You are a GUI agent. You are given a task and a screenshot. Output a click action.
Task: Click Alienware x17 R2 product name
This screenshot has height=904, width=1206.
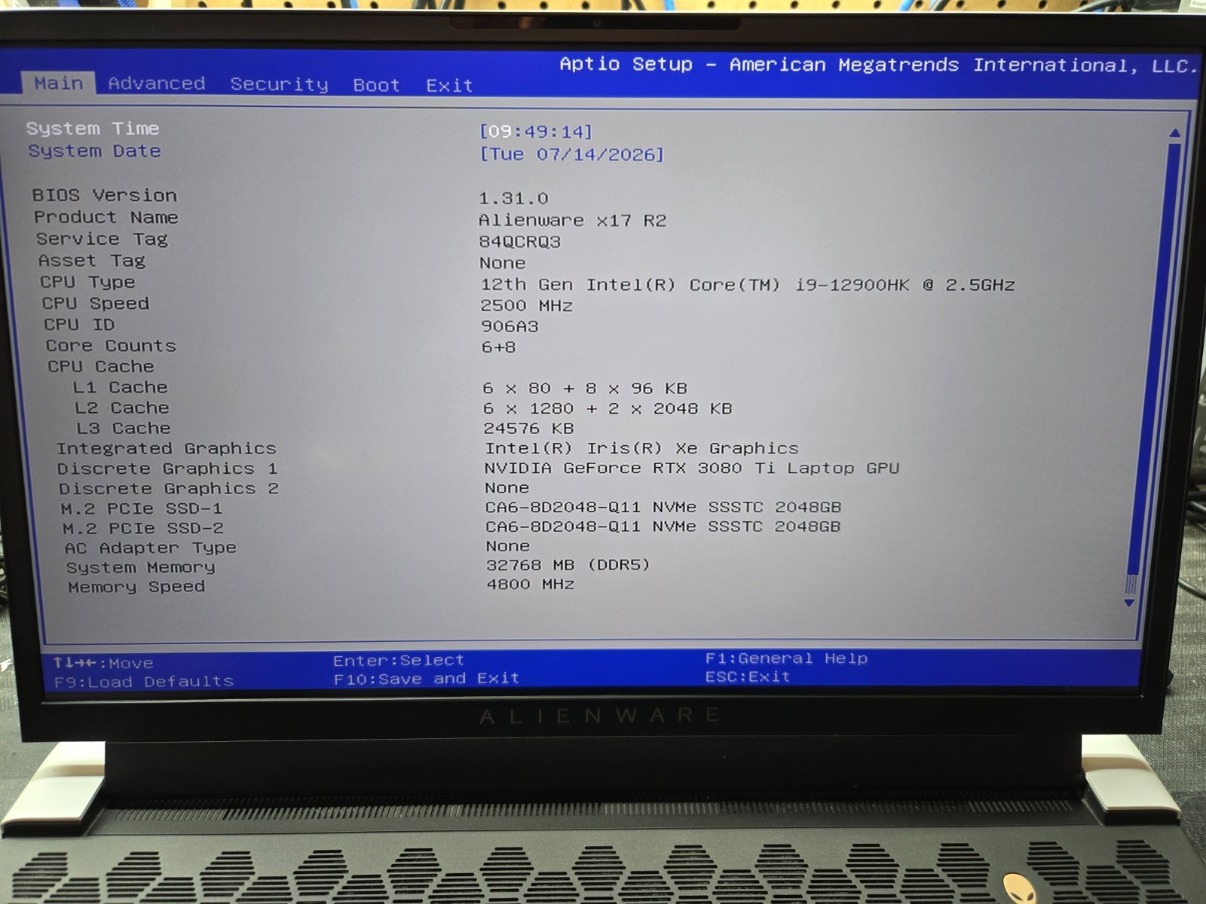[572, 220]
